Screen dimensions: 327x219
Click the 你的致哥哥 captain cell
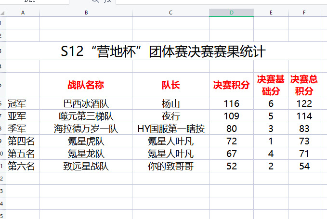[170, 166]
